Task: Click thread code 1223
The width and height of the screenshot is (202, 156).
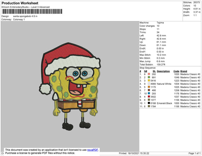Action: click(x=177, y=81)
